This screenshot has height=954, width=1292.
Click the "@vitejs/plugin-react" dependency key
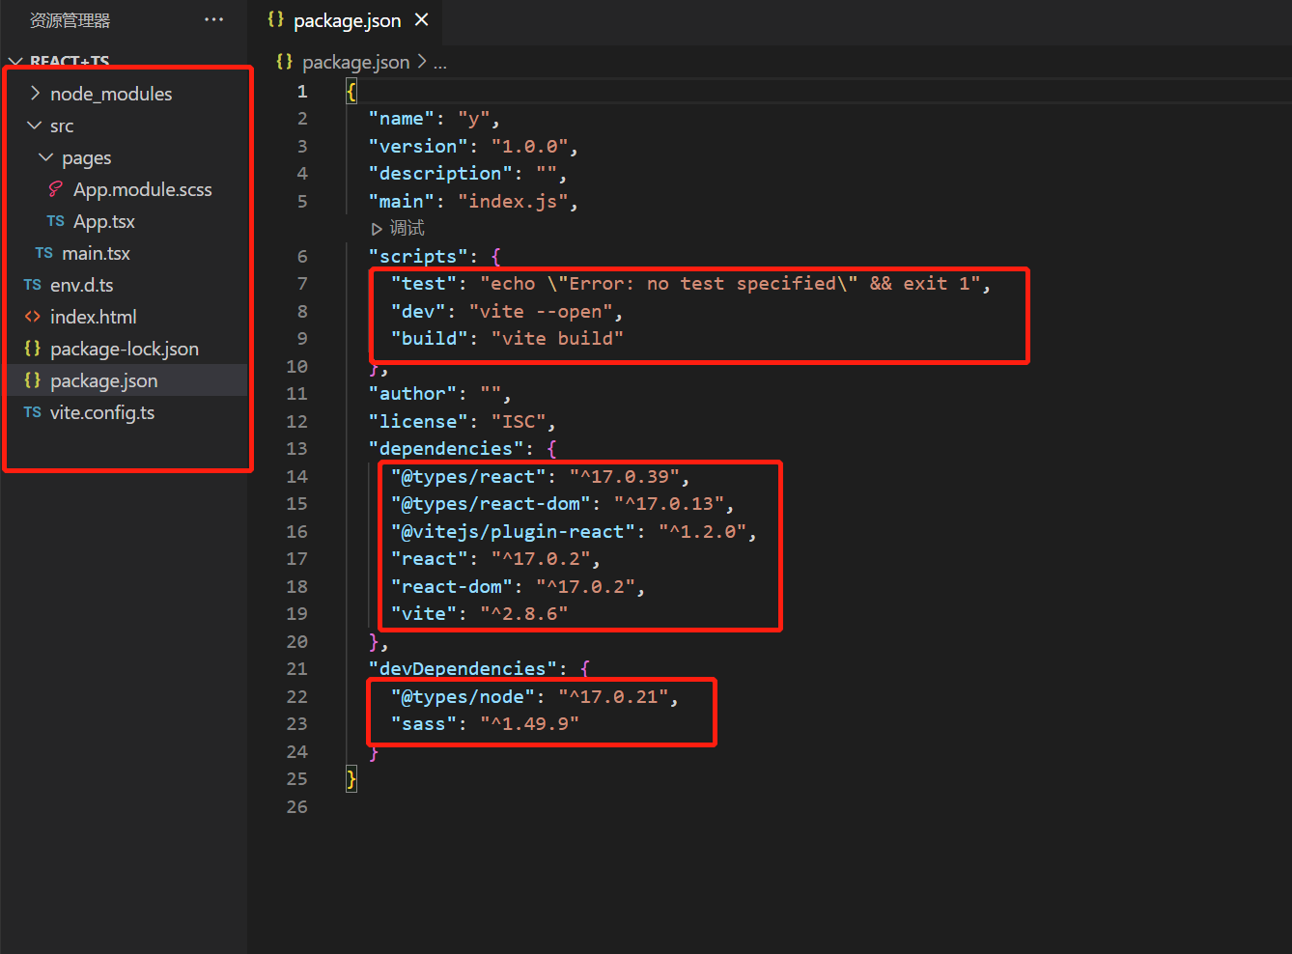click(x=513, y=532)
